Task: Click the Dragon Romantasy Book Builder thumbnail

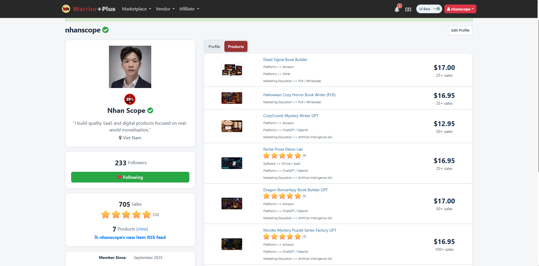Action: point(232,203)
